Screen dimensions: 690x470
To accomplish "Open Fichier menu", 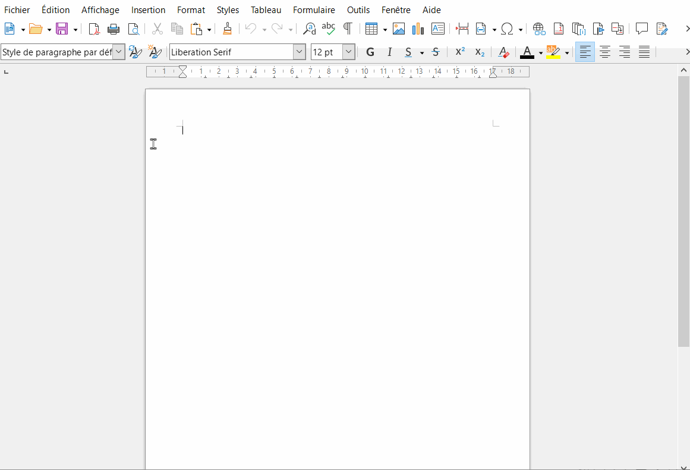I will click(x=17, y=10).
